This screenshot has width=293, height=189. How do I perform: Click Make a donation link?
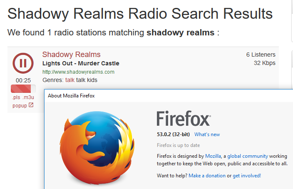(x=207, y=176)
